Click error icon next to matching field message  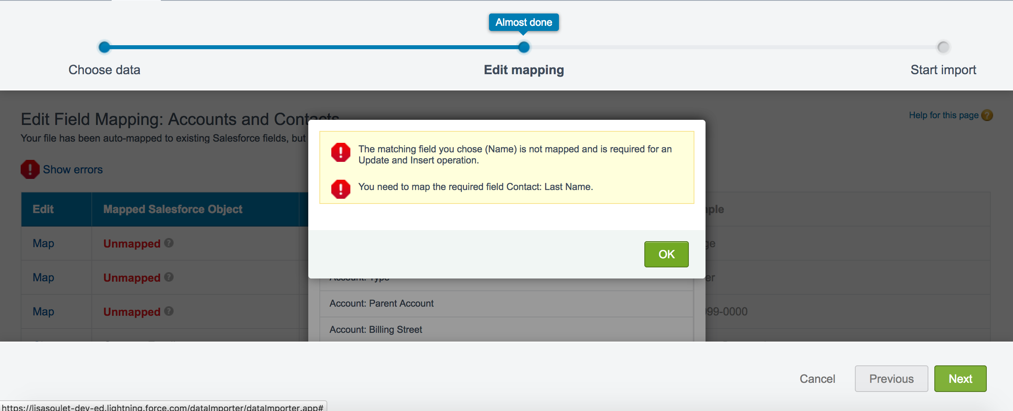pyautogui.click(x=340, y=152)
